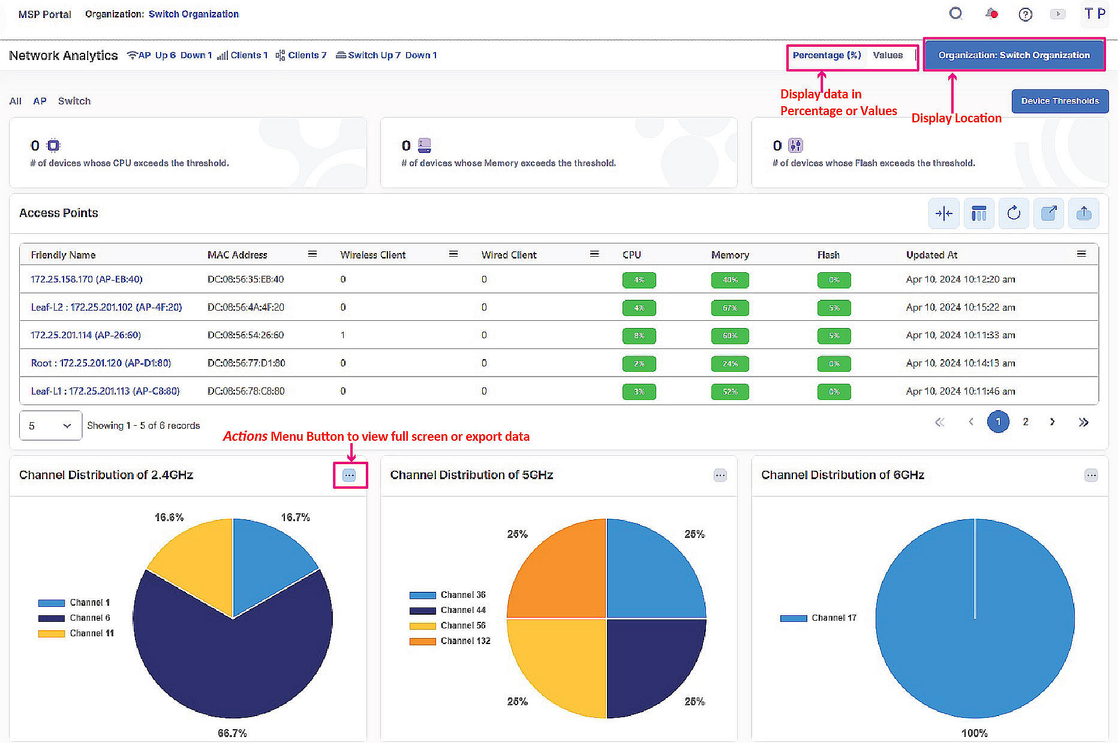Click the search icon in top header

pos(955,14)
